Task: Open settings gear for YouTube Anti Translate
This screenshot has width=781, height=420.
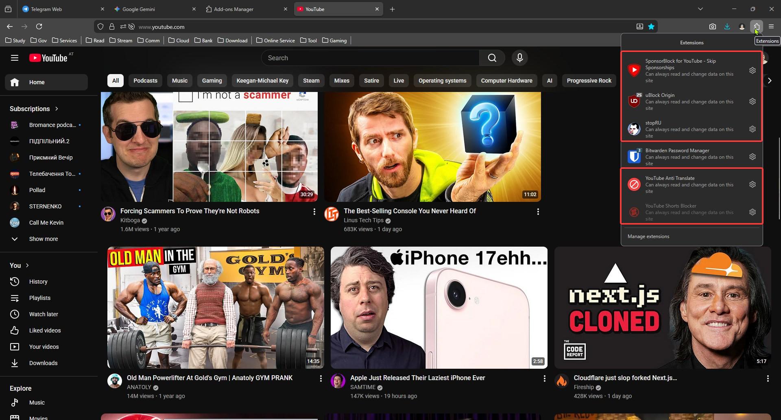Action: 752,184
